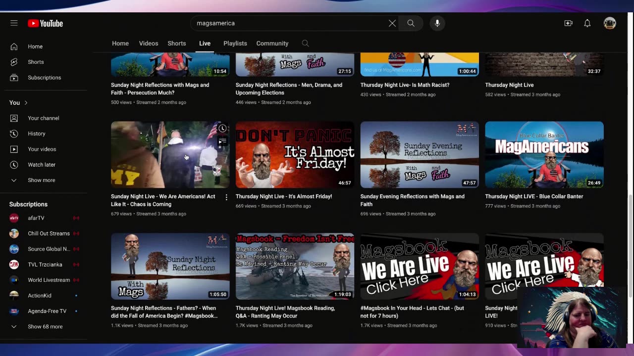Click the Your channel icon
The image size is (634, 356).
point(14,118)
